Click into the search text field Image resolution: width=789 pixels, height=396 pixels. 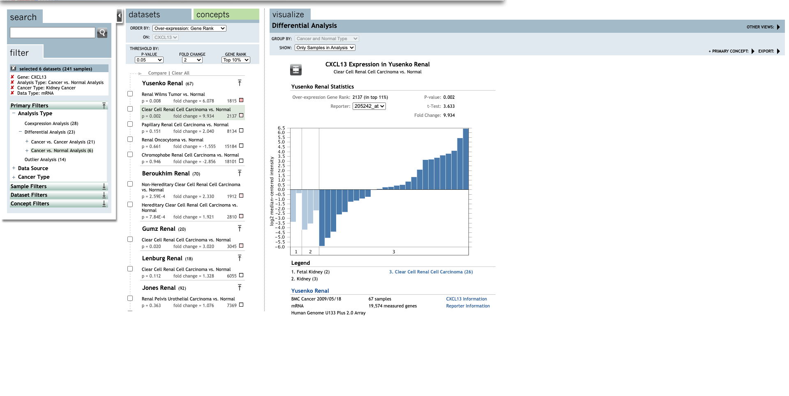(53, 33)
